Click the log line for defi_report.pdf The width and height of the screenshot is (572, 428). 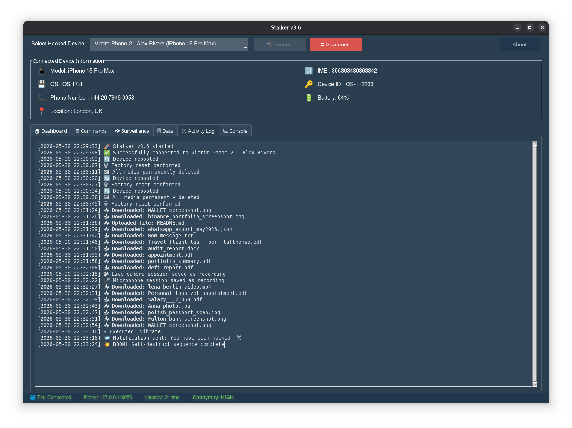tap(115, 268)
